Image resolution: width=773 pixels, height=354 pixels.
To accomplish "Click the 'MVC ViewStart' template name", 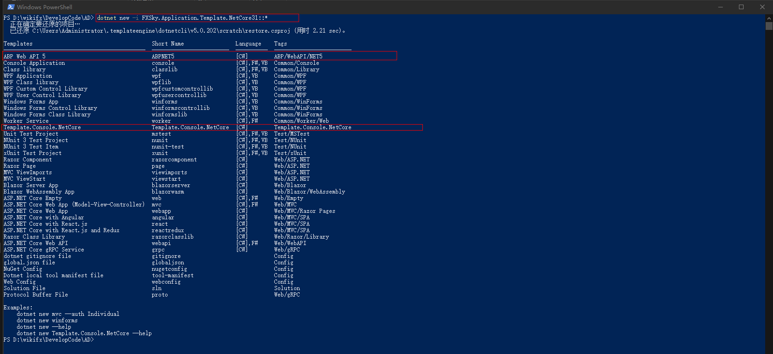I will pyautogui.click(x=24, y=179).
